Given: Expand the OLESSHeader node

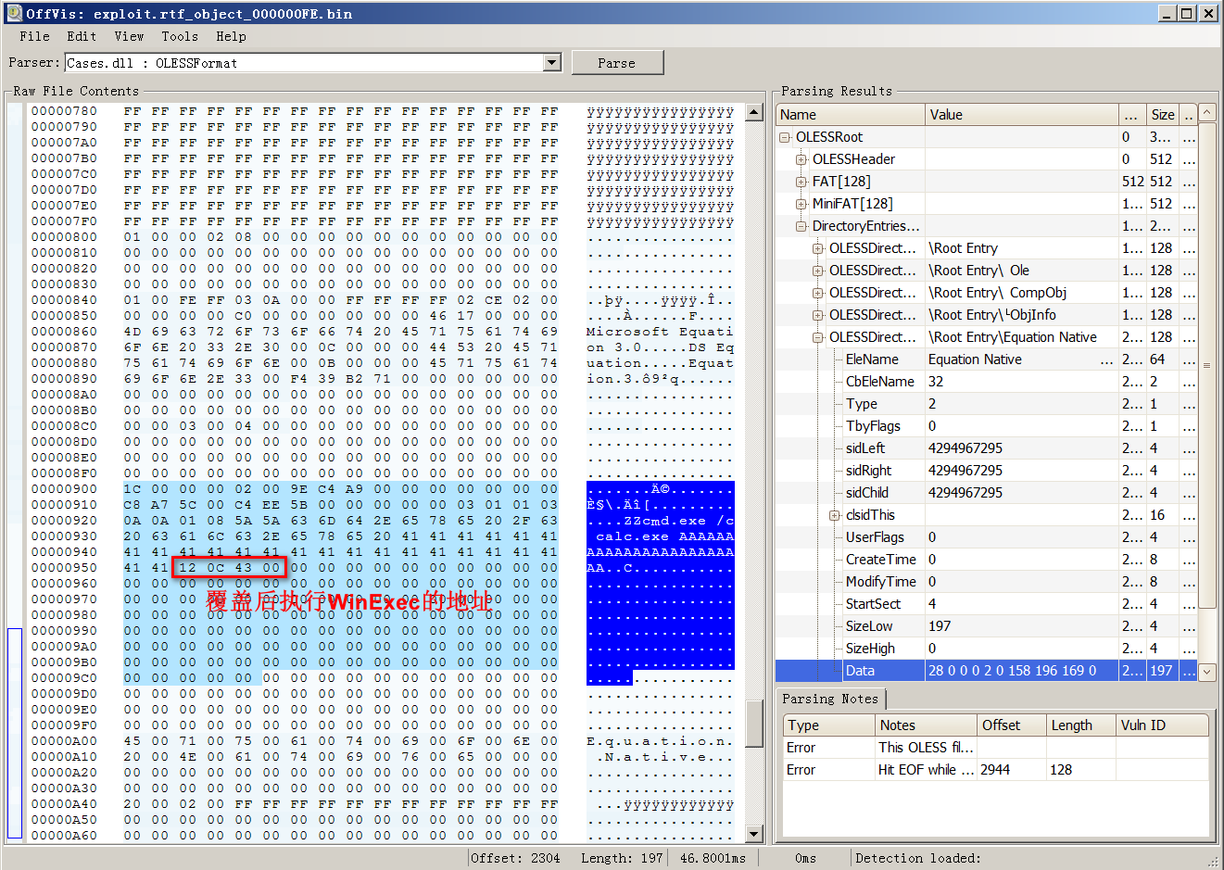Looking at the screenshot, I should pyautogui.click(x=801, y=159).
